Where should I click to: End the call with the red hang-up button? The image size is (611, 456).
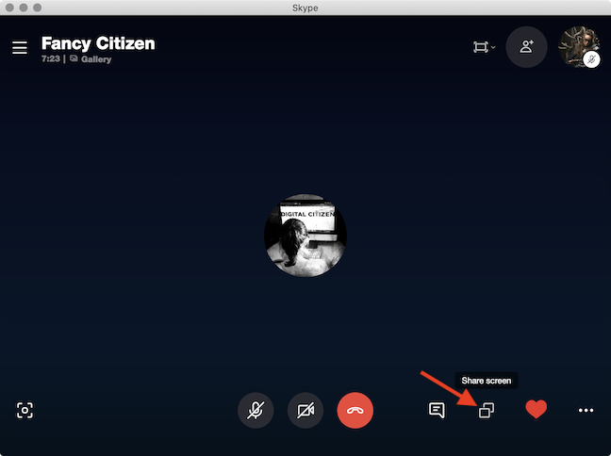point(355,410)
